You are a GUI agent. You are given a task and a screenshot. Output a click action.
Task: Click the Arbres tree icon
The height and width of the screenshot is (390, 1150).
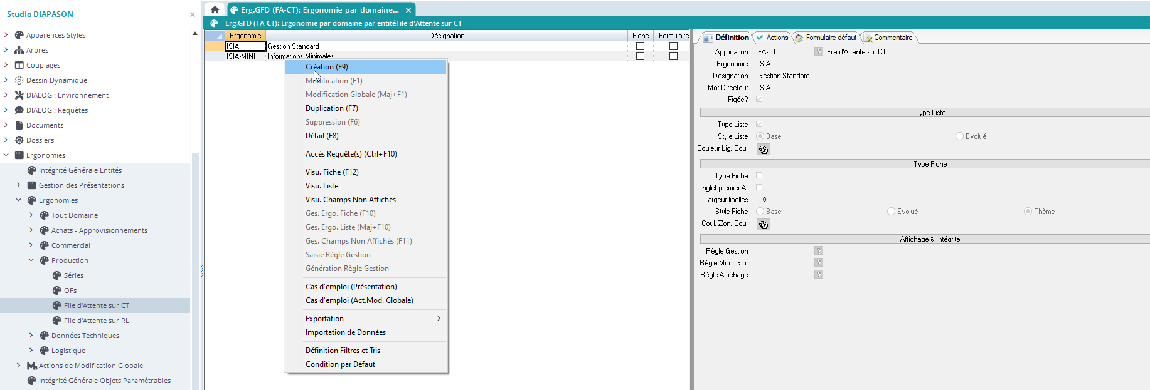pyautogui.click(x=19, y=50)
